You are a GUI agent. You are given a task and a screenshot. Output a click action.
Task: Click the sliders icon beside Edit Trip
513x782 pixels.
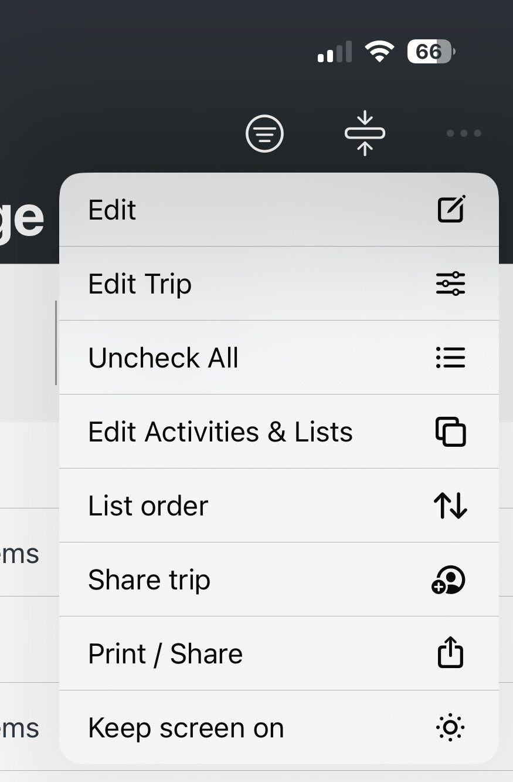tap(451, 284)
